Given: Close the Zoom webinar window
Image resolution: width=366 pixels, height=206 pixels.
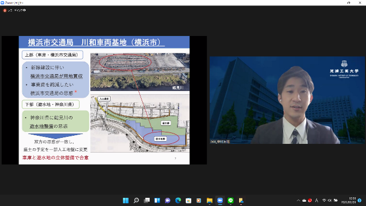Looking at the screenshot, I should coord(360,3).
